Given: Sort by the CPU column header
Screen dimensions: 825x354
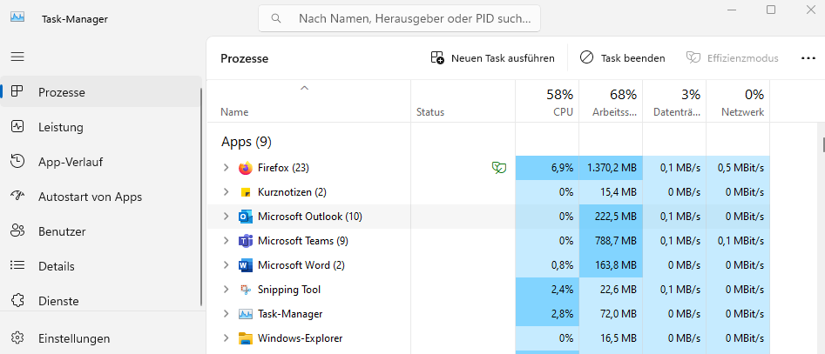Looking at the screenshot, I should (547, 102).
